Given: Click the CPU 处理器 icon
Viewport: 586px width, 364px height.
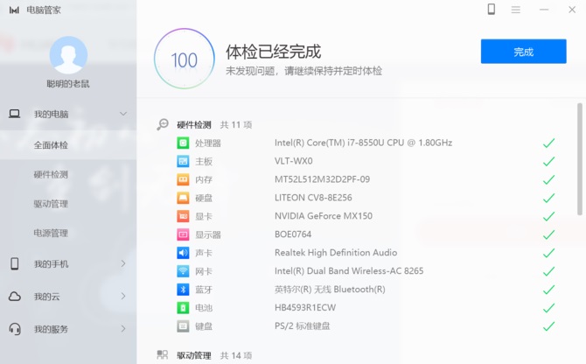Looking at the screenshot, I should click(x=183, y=143).
